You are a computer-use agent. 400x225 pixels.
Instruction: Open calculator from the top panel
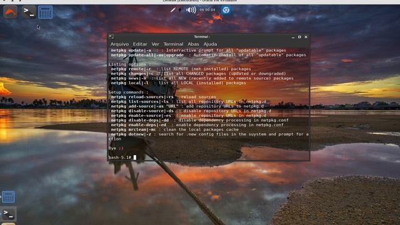[x=46, y=12]
